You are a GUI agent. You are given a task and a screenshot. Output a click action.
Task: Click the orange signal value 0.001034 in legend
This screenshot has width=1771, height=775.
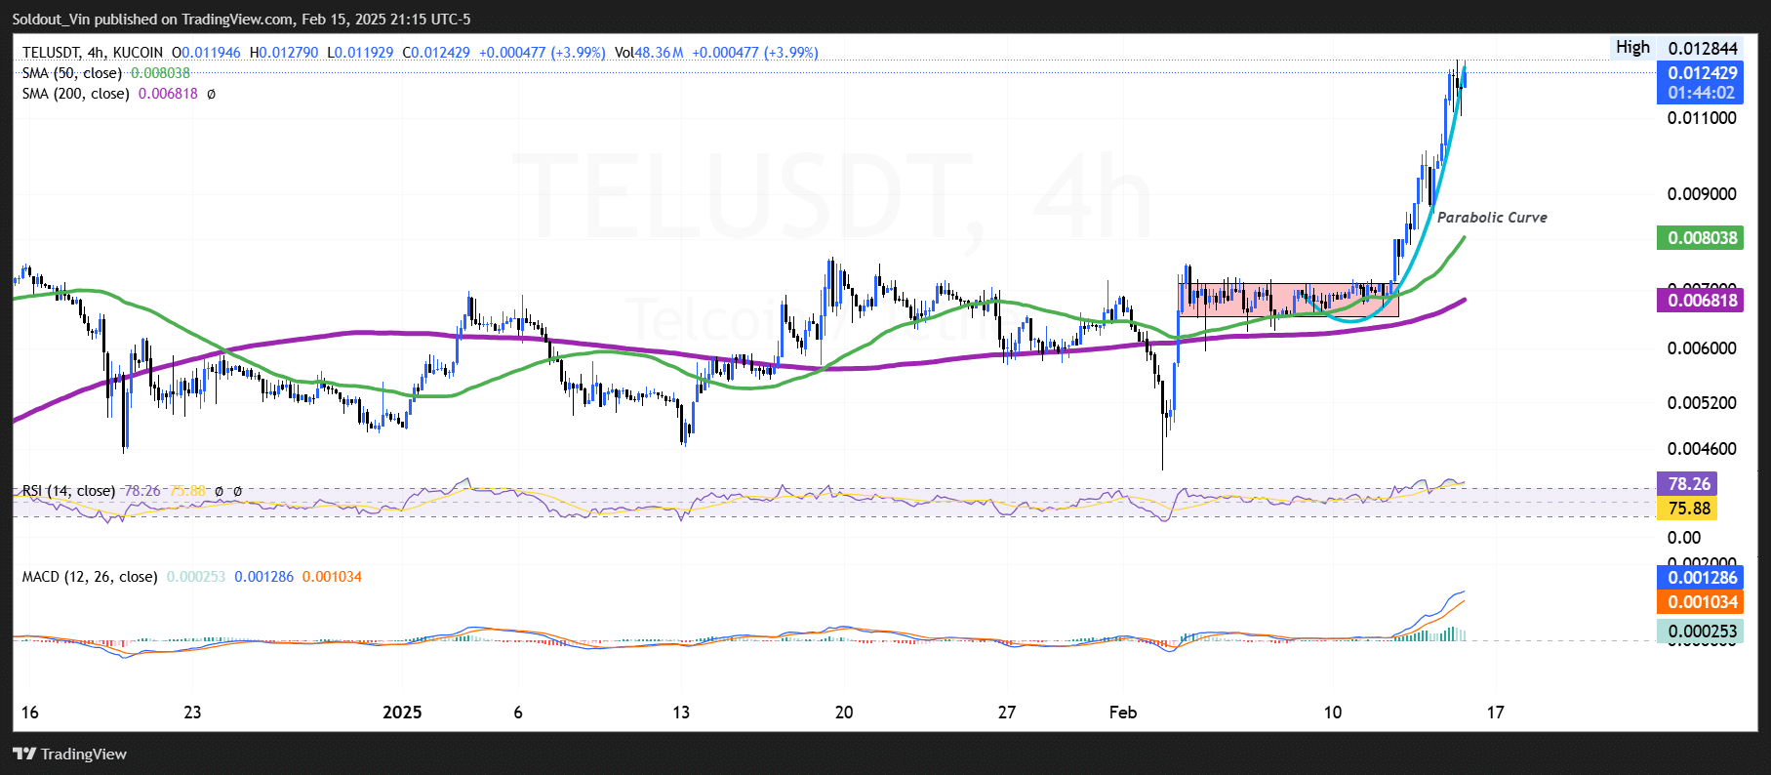(332, 577)
